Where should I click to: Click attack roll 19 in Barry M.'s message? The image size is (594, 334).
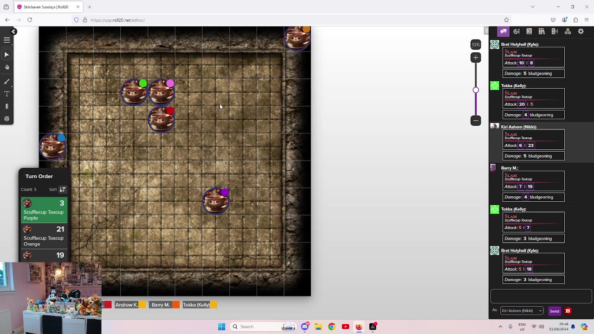[x=530, y=186]
